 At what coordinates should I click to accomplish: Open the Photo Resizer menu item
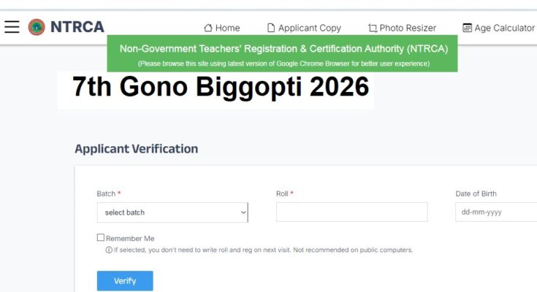coord(408,28)
